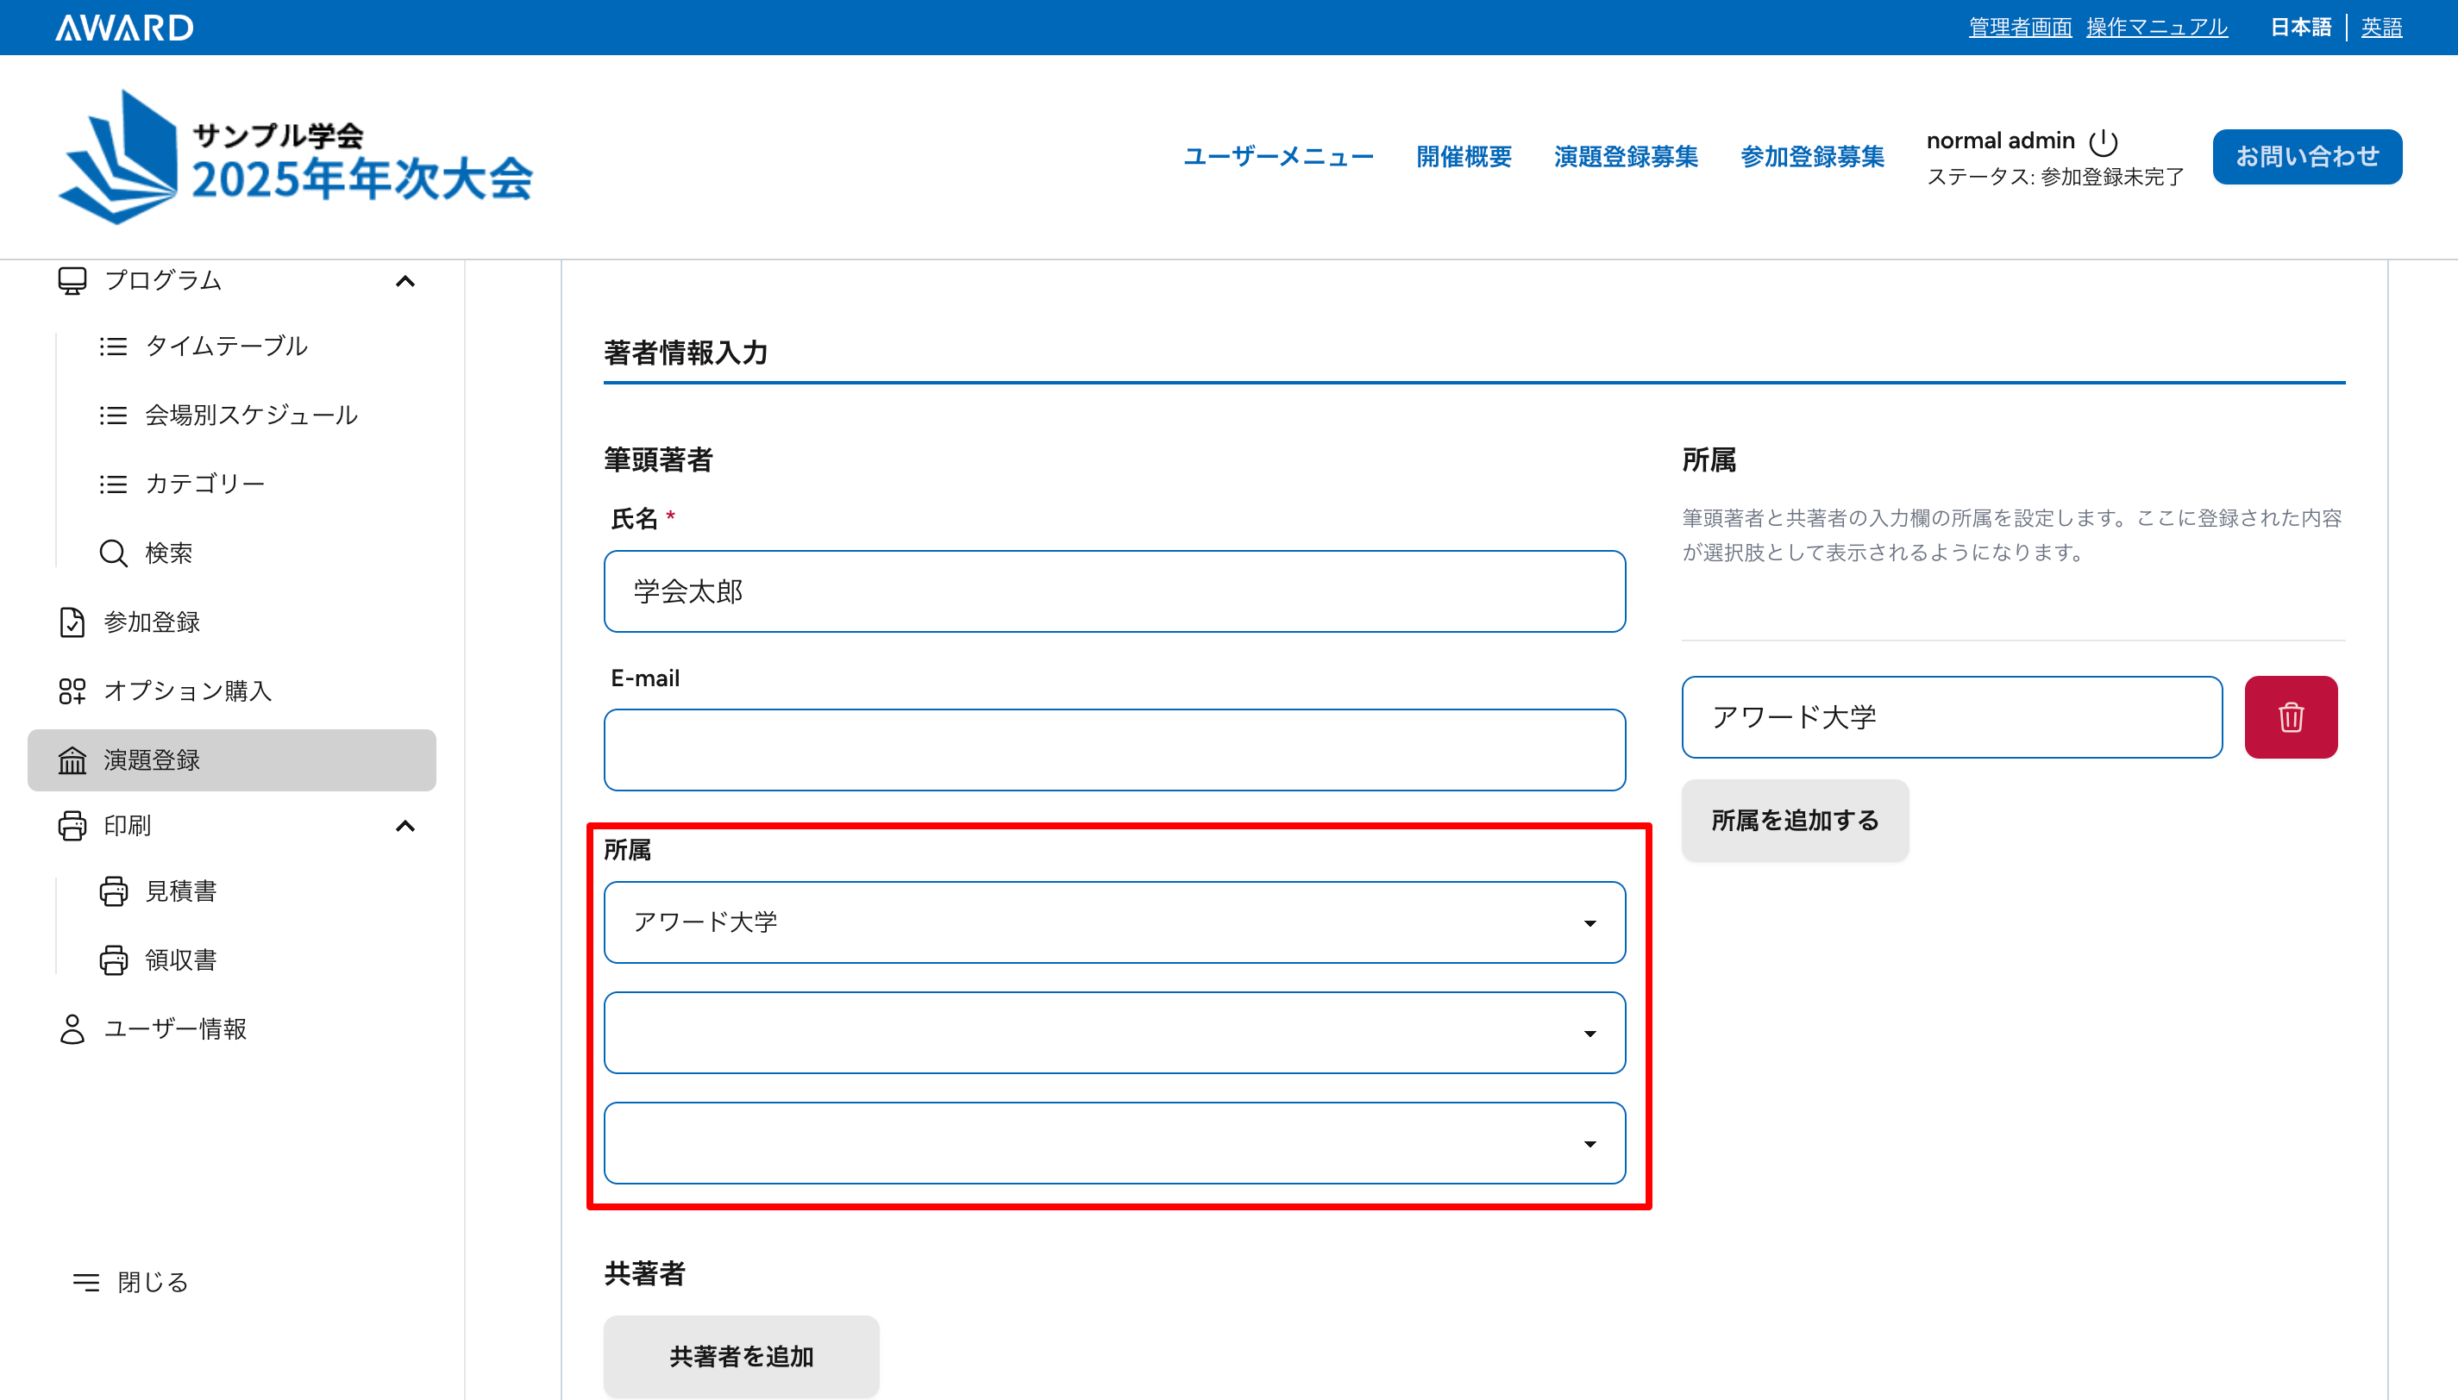Open the 管理者画面 link
The image size is (2458, 1400).
(x=2021, y=27)
